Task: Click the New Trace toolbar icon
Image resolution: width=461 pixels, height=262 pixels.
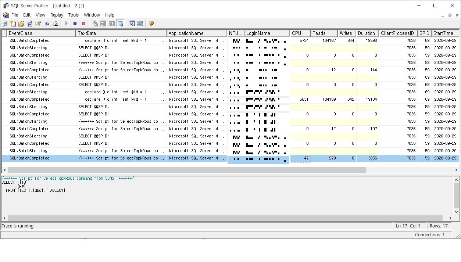Action: (x=5, y=24)
